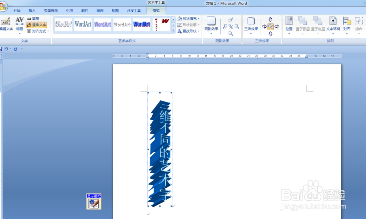The image size is (366, 219).
Task: Open the Change Shape (更改形状) menu
Action: [x=188, y=31]
